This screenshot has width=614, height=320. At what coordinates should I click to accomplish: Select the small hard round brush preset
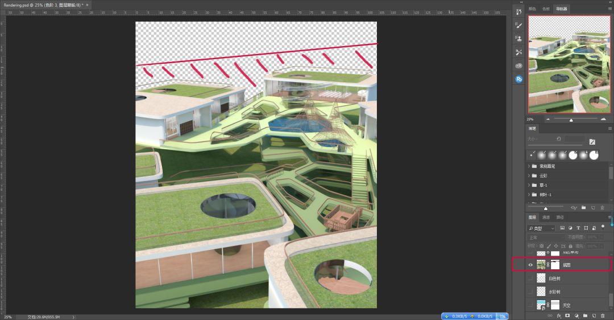pos(532,155)
